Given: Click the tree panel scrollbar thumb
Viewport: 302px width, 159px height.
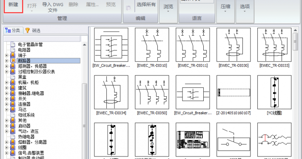Looking at the screenshot, I should click(84, 121).
